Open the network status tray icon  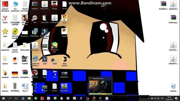click(x=159, y=98)
